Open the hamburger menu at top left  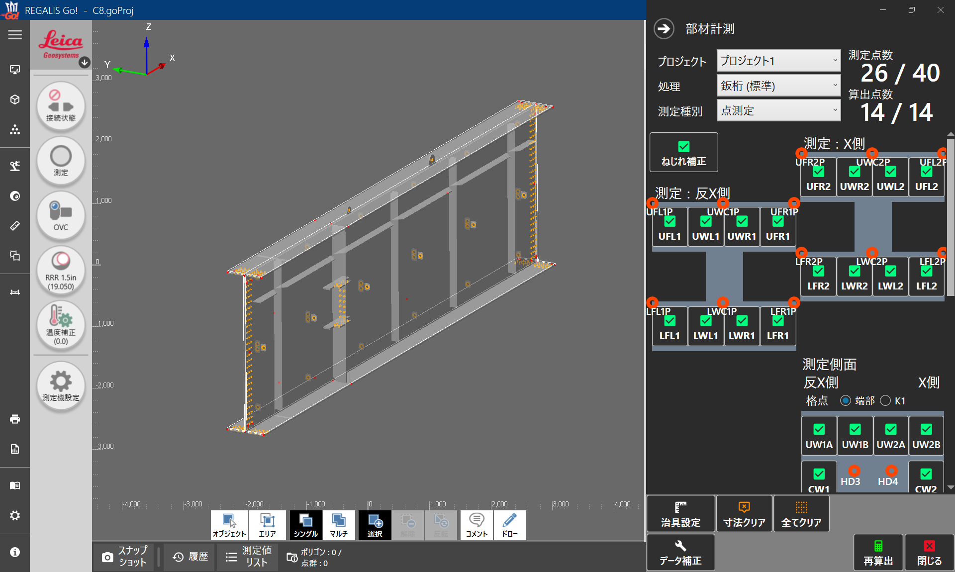15,35
